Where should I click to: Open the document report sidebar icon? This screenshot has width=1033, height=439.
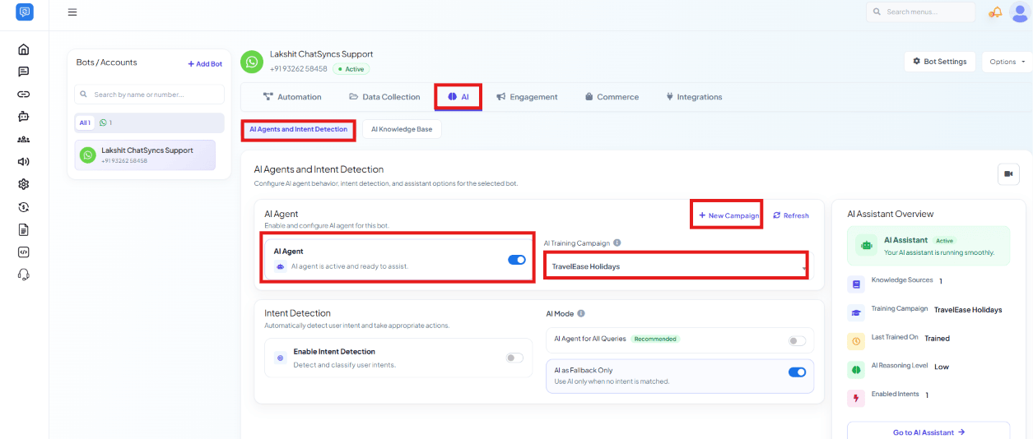(x=24, y=229)
